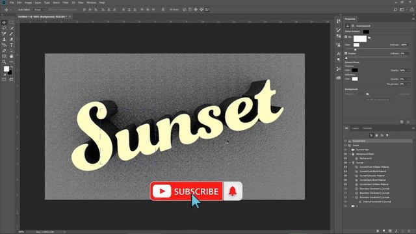416x234 pixels.
Task: Open the 3D menu
Action: (73, 3)
